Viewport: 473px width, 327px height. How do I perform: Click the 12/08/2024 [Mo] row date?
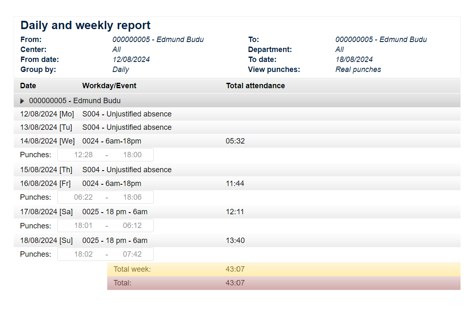[47, 114]
